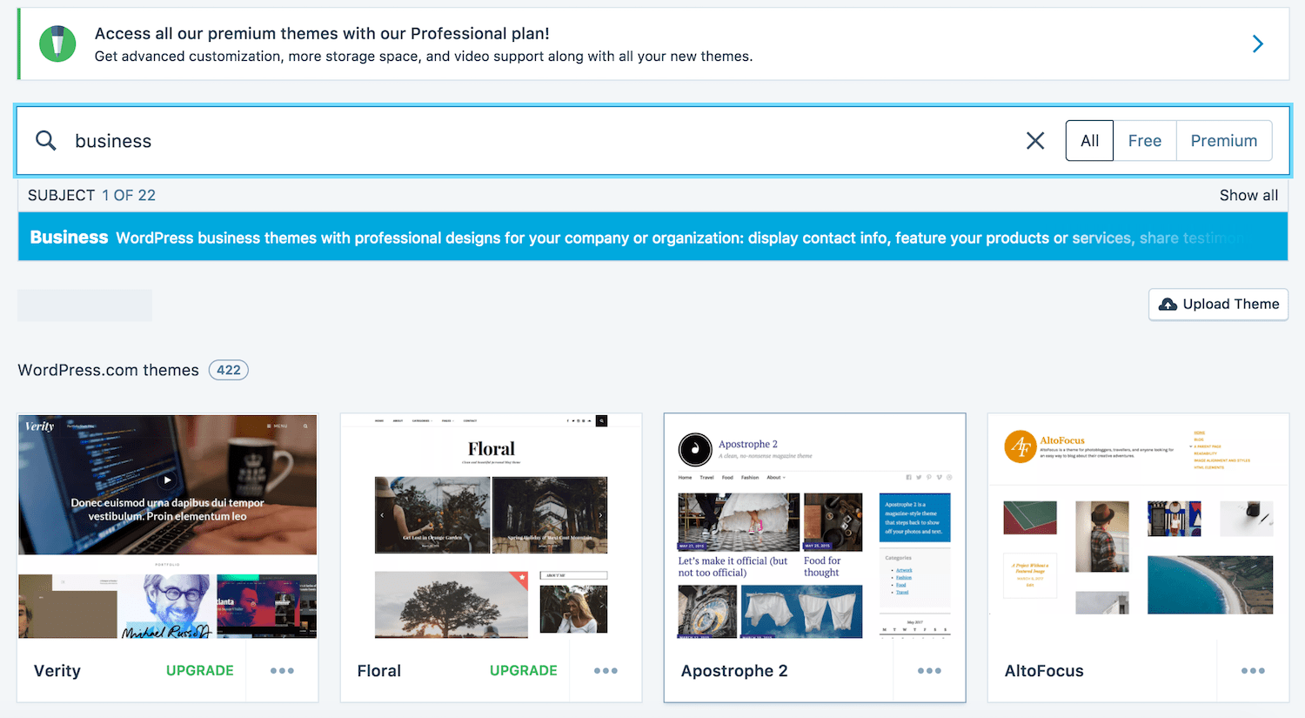Screen dimensions: 1305x718
Task: Clear the search with the X icon
Action: (x=1035, y=140)
